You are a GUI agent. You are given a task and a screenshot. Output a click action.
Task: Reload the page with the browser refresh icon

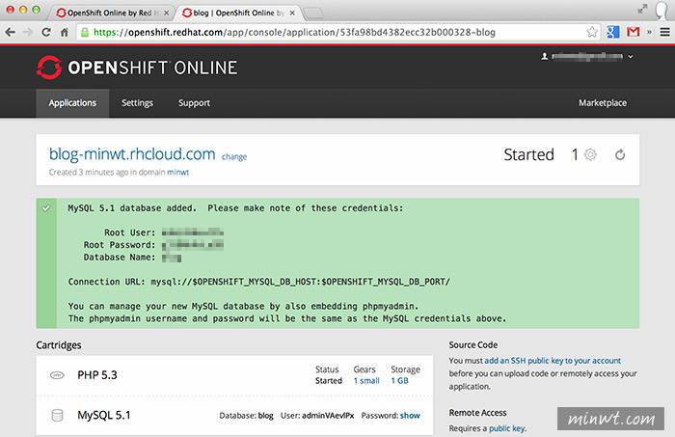tap(46, 32)
